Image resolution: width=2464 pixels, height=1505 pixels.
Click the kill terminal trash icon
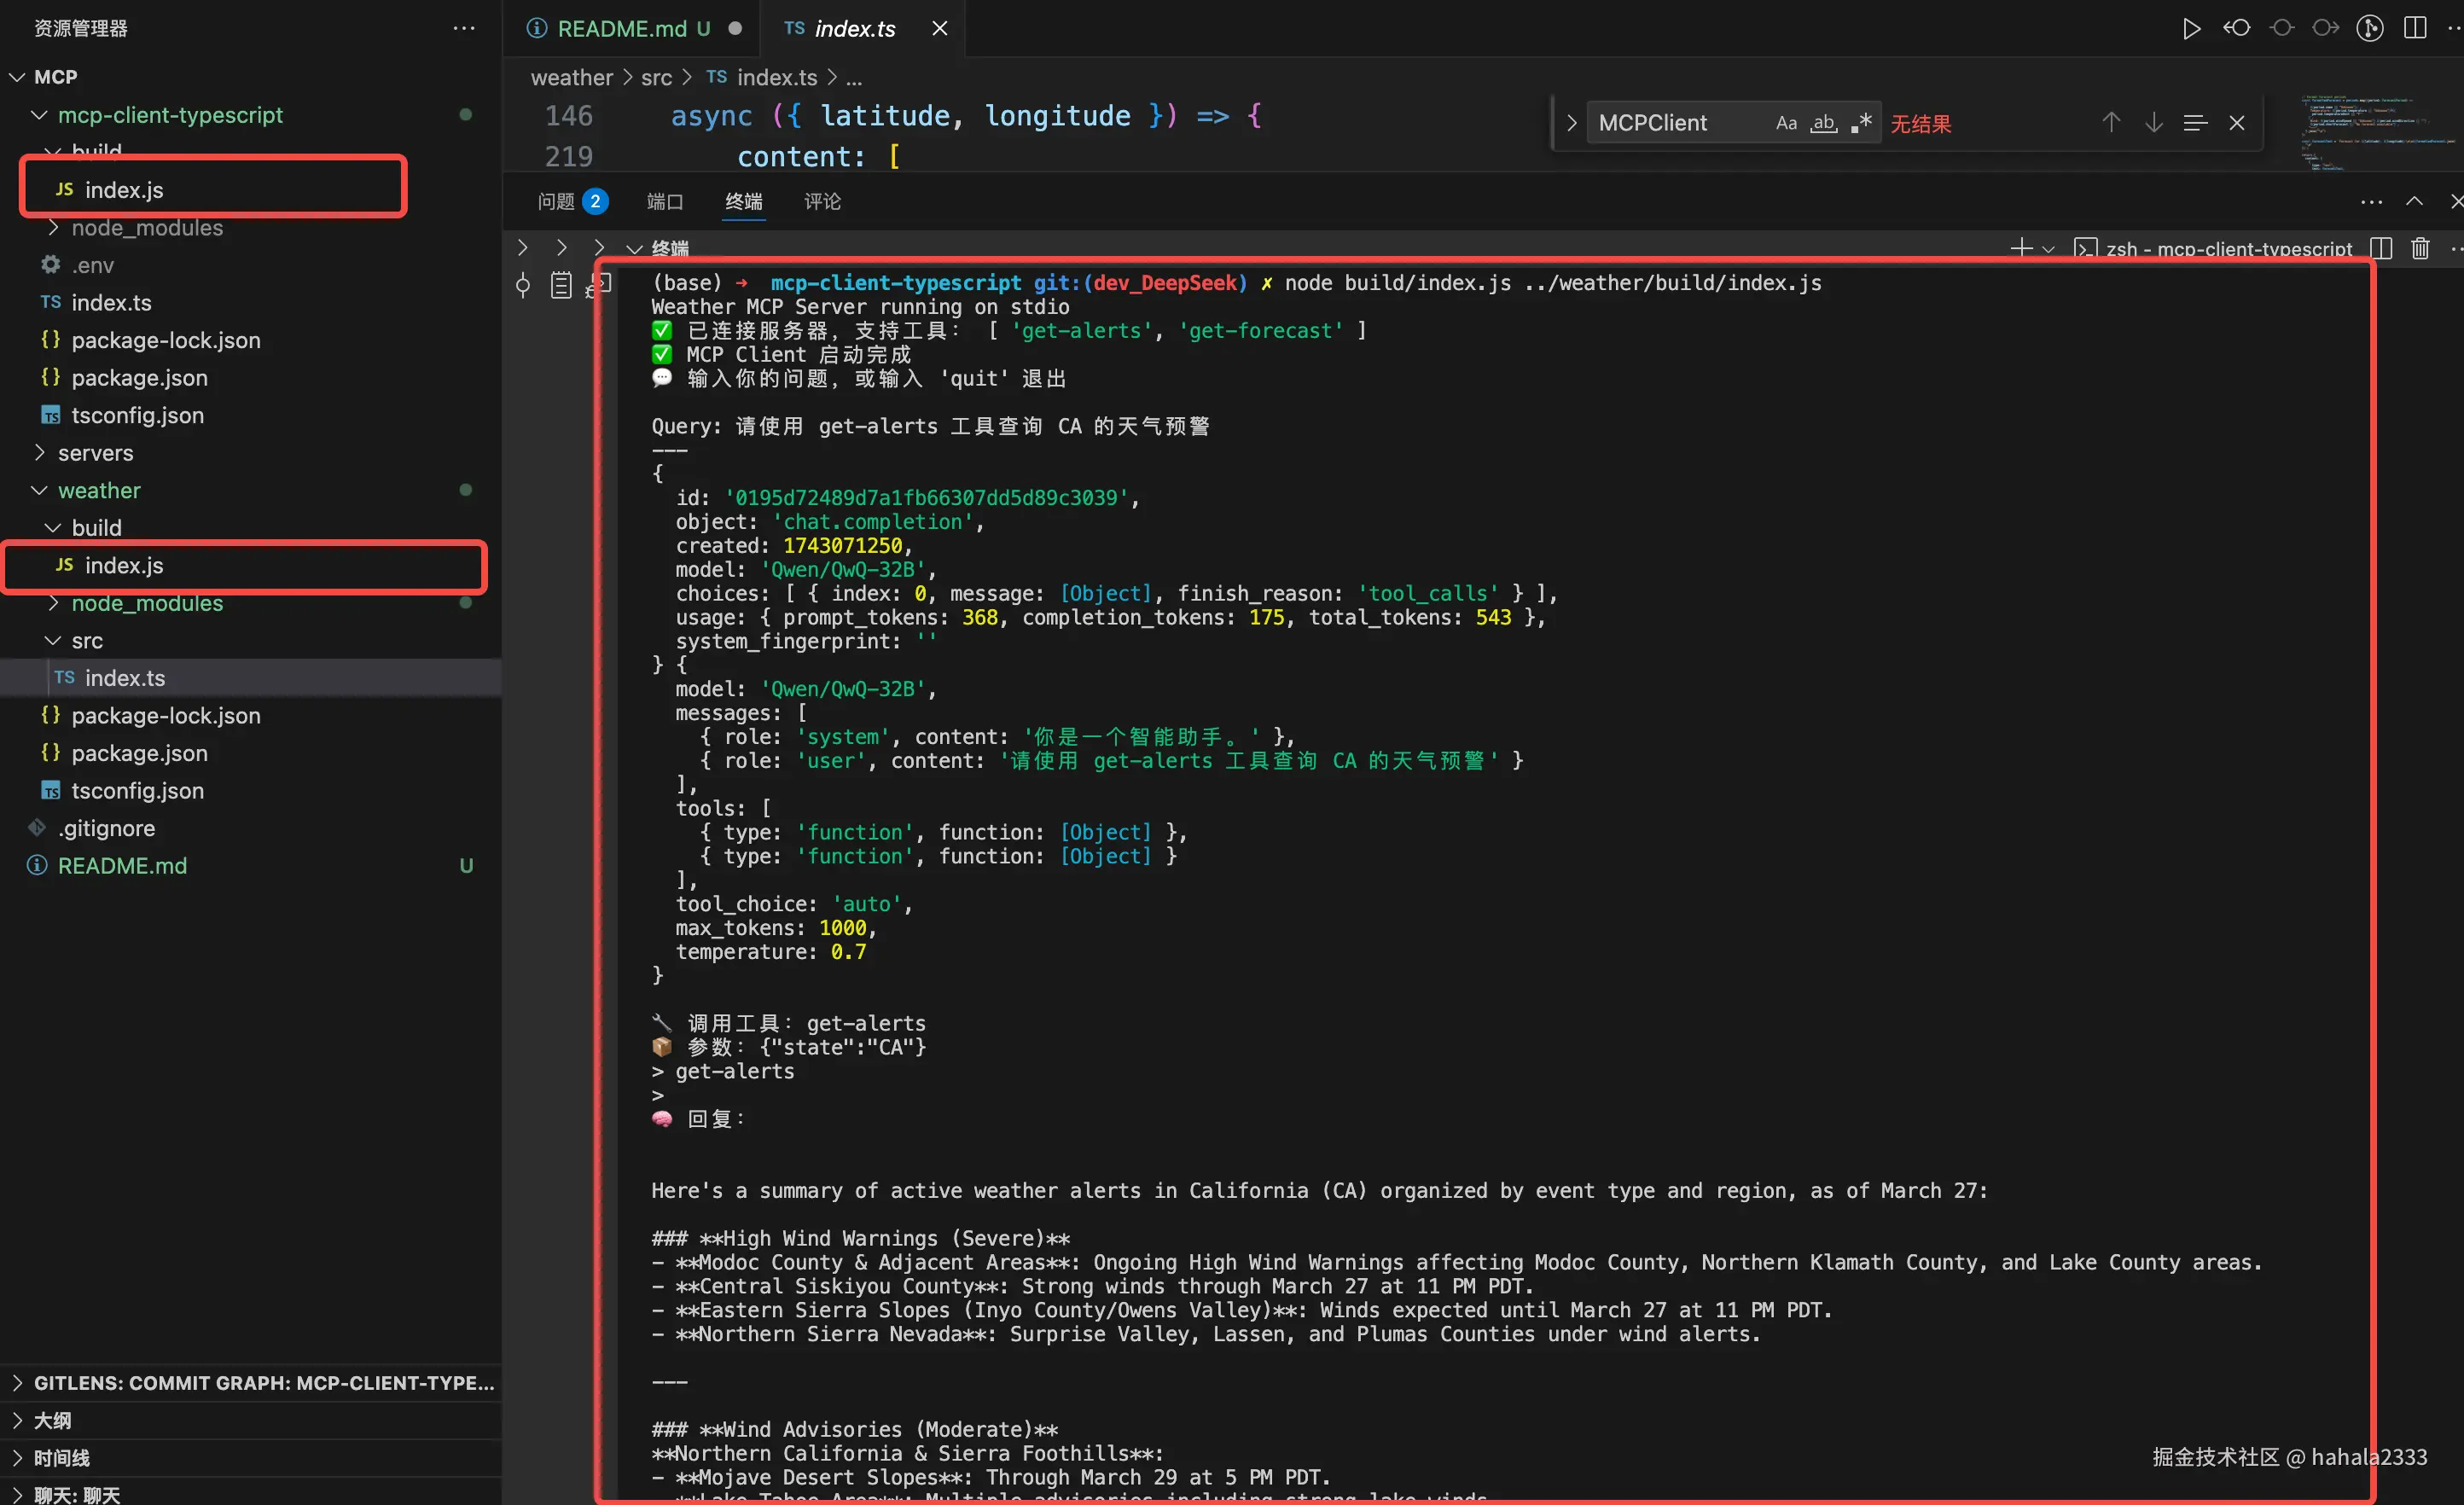tap(2419, 248)
